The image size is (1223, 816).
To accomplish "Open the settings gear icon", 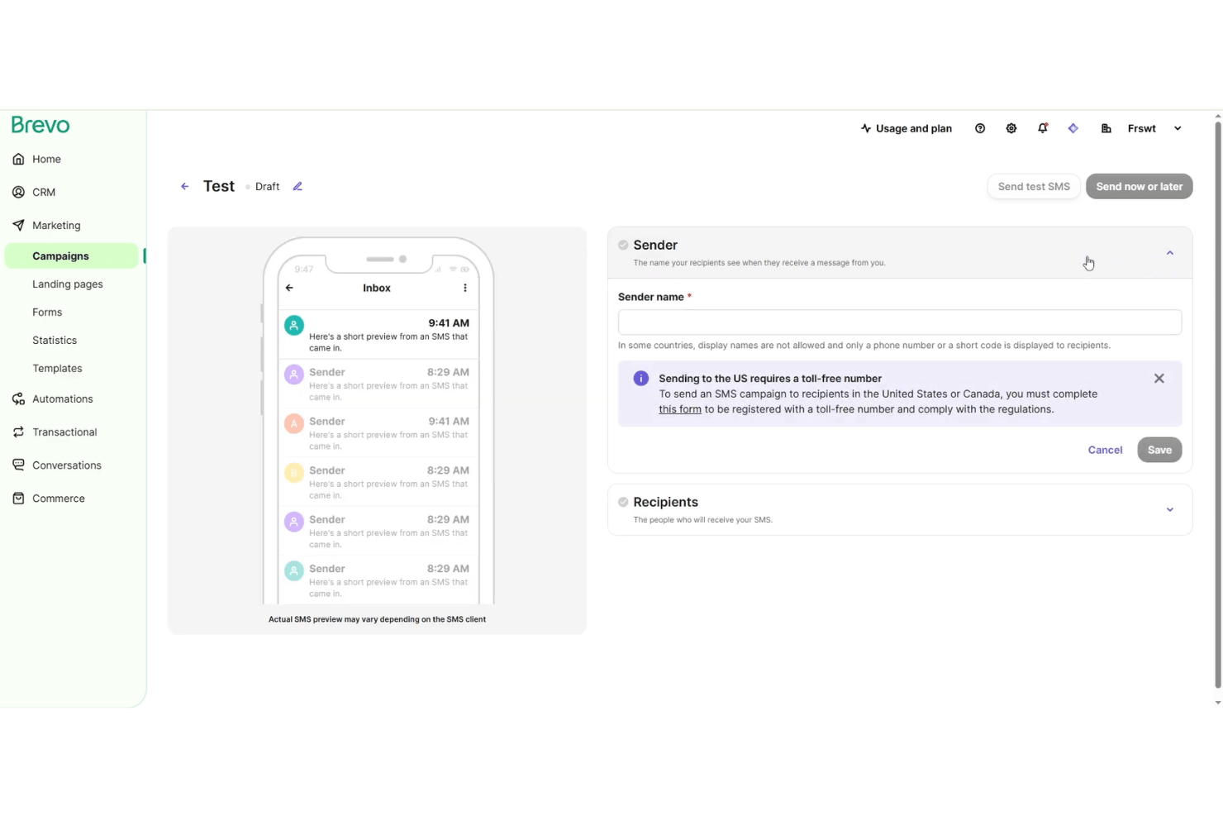I will [x=1011, y=129].
